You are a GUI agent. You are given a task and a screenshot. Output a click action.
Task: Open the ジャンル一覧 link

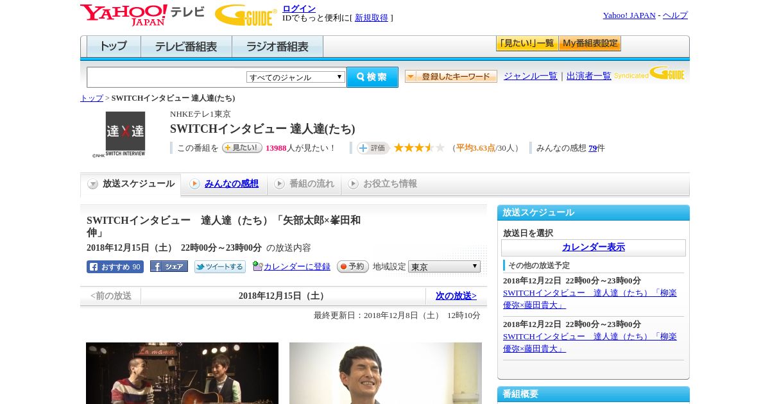[531, 76]
